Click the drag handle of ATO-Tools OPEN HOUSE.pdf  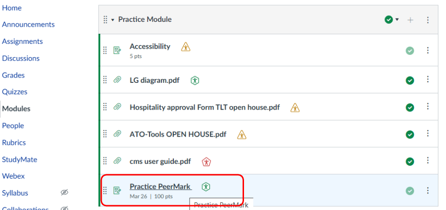pyautogui.click(x=105, y=134)
